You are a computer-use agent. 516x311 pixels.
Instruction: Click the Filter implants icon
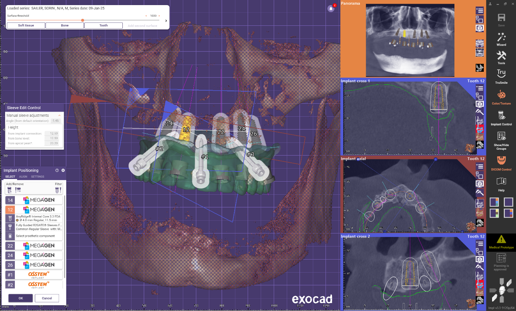tap(58, 190)
